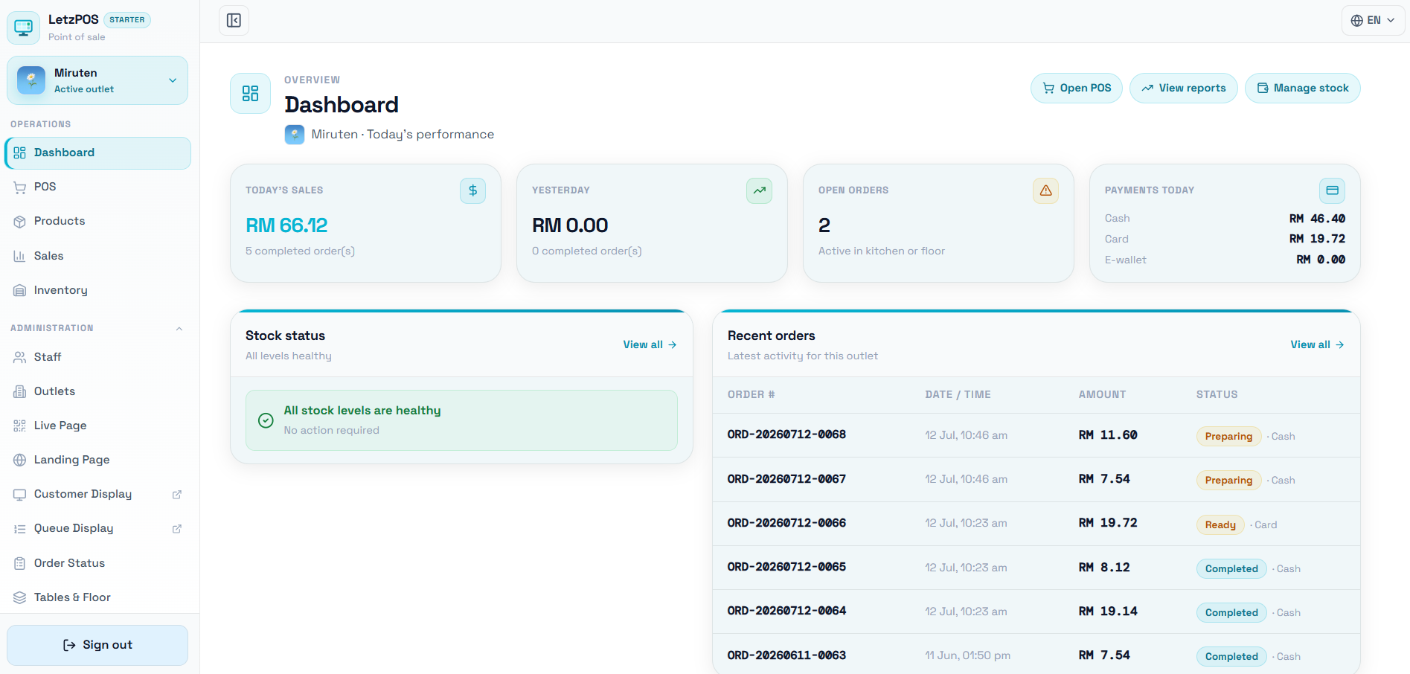Click the Open Orders count 2
Screen dimensions: 1410x674
(824, 225)
